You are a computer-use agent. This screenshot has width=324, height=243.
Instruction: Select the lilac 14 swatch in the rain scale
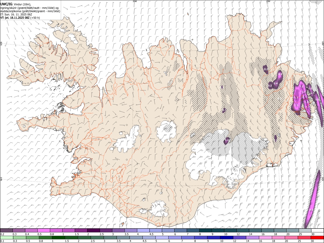[252, 237]
